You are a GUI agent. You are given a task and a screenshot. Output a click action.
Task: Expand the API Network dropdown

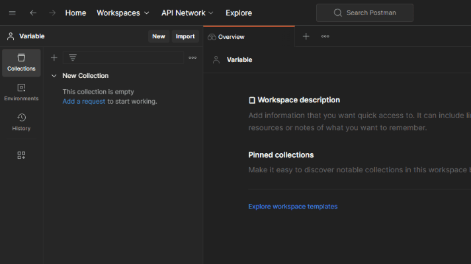point(187,13)
